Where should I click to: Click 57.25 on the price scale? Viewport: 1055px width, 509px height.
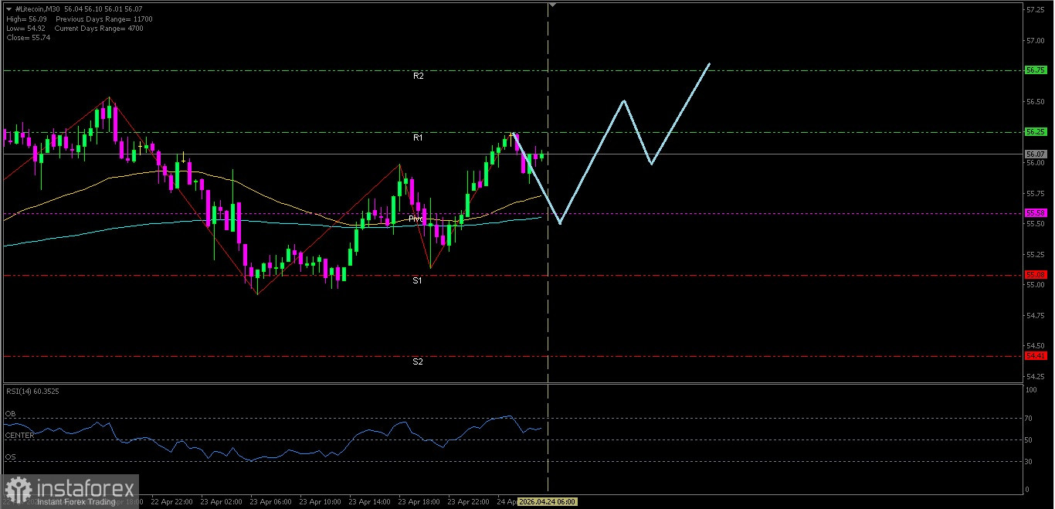click(x=1036, y=10)
